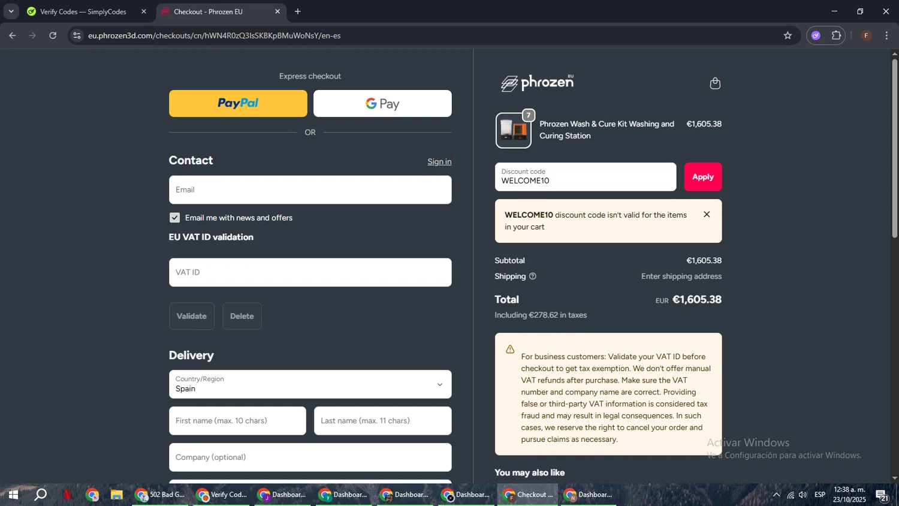The image size is (899, 506).
Task: Open the pinned Chrome icon on the taskbar
Action: pos(92,495)
